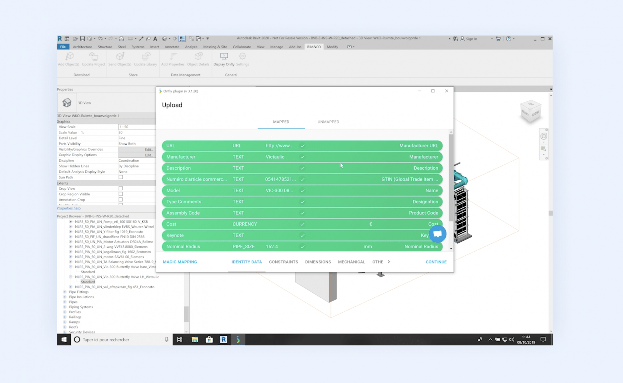Click the Onfly plugin icon in the taskbar

(238, 339)
